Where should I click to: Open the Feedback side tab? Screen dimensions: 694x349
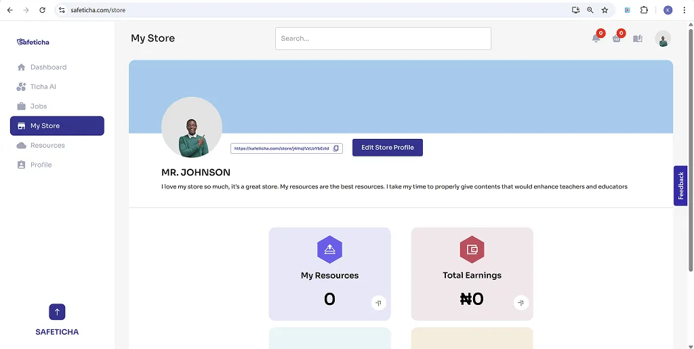pos(680,186)
